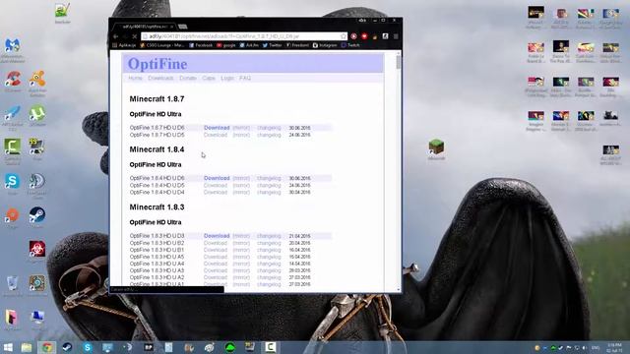Viewport: 630px width, 354px height.
Task: View changelog for OptiFine 1.8.7 HD U D6
Action: coord(269,128)
